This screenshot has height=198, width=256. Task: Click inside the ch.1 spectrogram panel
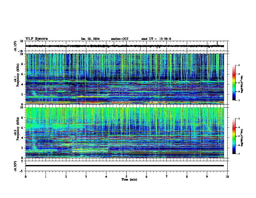124,79
